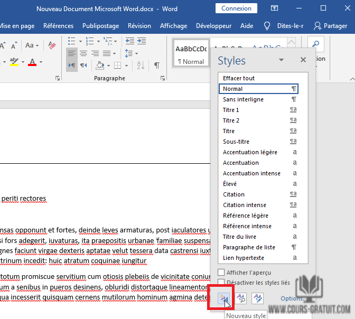Open the multilevel list dropdown arrow

coord(116,41)
